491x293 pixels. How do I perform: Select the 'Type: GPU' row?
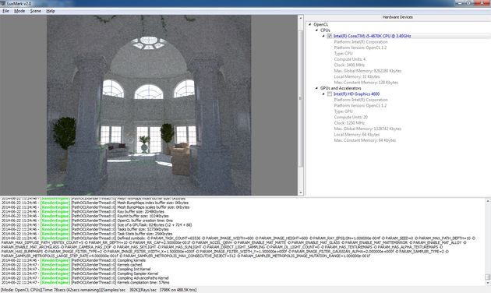pos(343,111)
